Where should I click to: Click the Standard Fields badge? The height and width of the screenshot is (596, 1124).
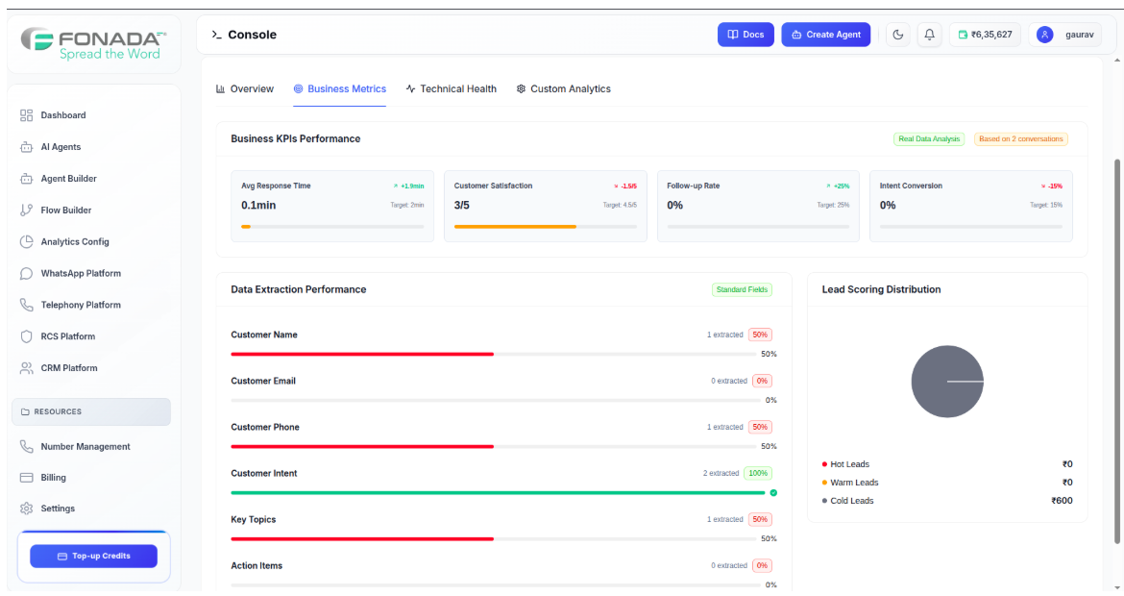tap(742, 289)
